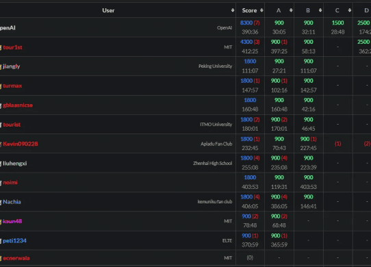This screenshot has height=267, width=371.
Task: Click tourist problem A time 170:01
Action: click(279, 129)
